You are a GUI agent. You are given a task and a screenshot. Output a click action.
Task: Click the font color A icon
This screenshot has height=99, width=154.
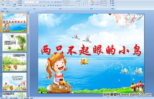pyautogui.click(x=44, y=6)
